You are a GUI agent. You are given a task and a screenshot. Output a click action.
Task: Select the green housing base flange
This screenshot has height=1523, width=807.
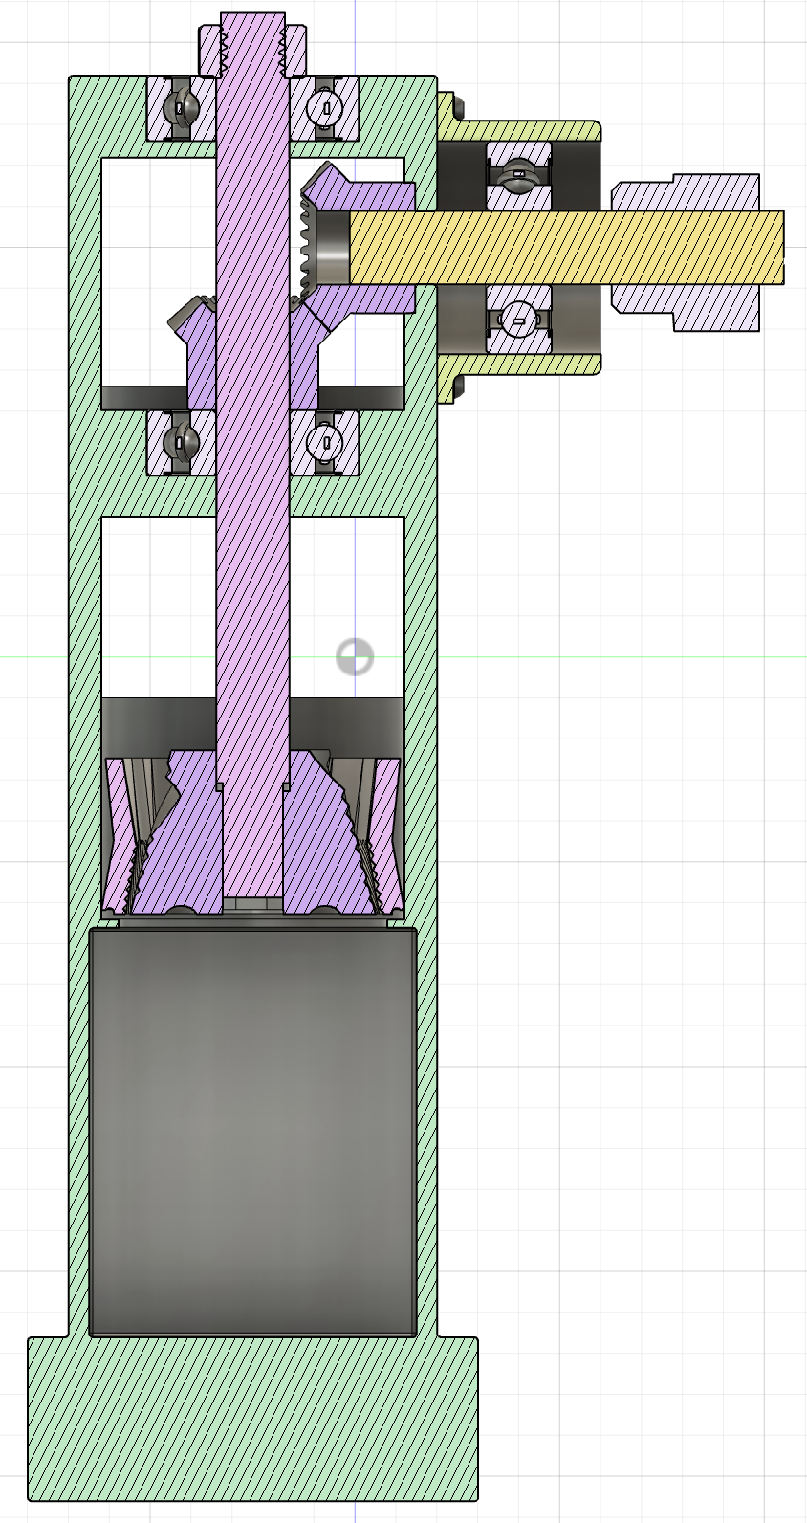tap(252, 1418)
